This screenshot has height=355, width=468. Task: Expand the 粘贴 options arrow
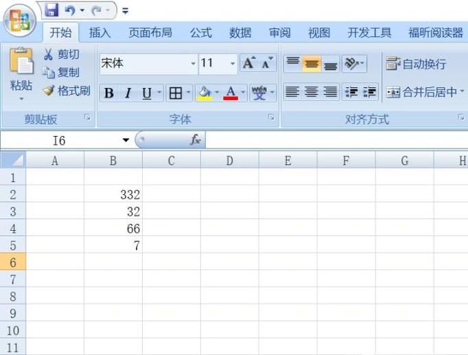point(21,99)
